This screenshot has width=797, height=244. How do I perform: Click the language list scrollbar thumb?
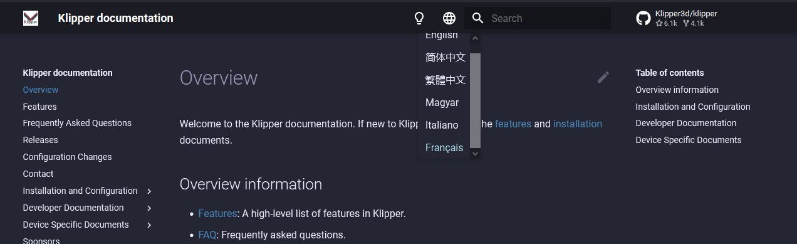click(475, 100)
